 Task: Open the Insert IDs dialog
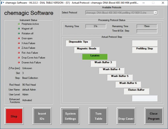click(x=42, y=116)
